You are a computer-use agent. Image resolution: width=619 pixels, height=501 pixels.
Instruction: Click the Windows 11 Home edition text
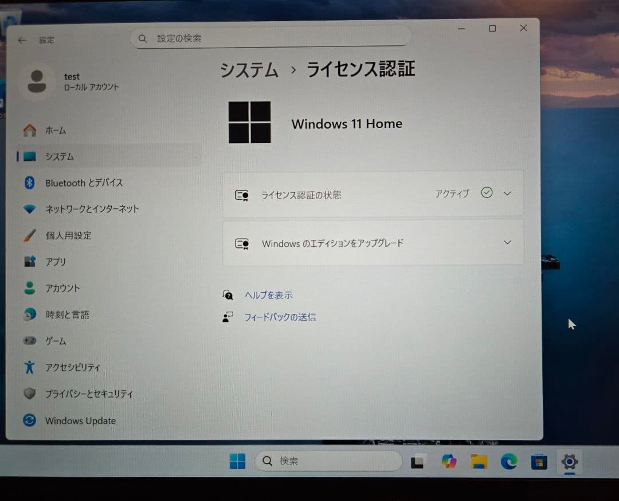coord(347,124)
